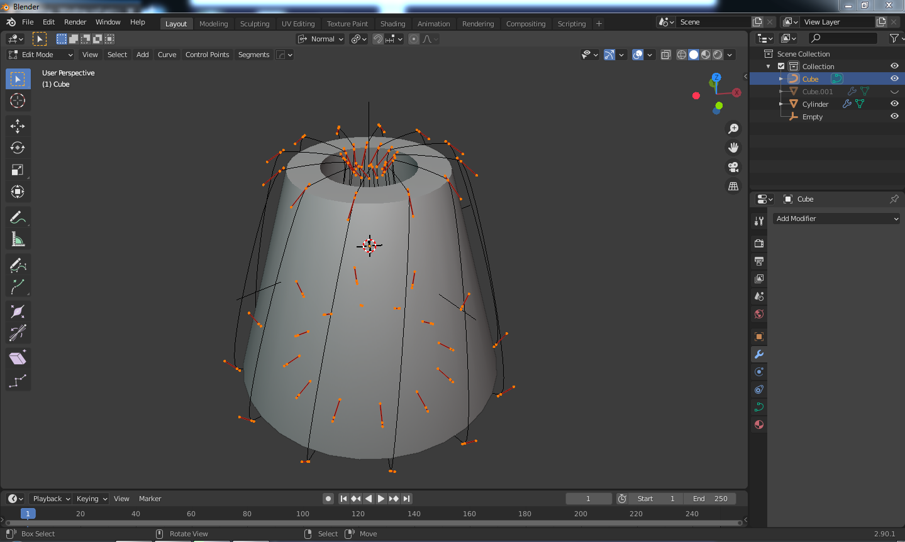905x542 pixels.
Task: Hide Collection in viewport
Action: (894, 66)
